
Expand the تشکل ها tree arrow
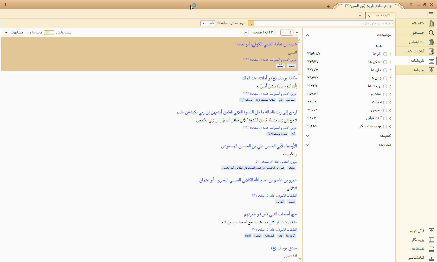[x=390, y=62]
